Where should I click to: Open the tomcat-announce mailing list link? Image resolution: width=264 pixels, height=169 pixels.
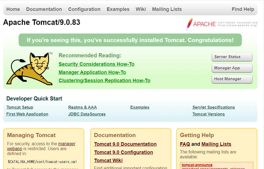point(197,165)
